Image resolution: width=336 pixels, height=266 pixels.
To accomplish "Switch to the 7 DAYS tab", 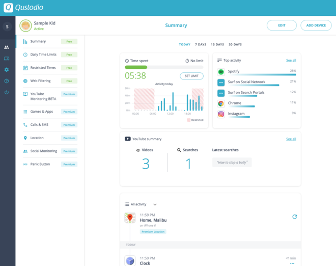I will click(x=202, y=44).
